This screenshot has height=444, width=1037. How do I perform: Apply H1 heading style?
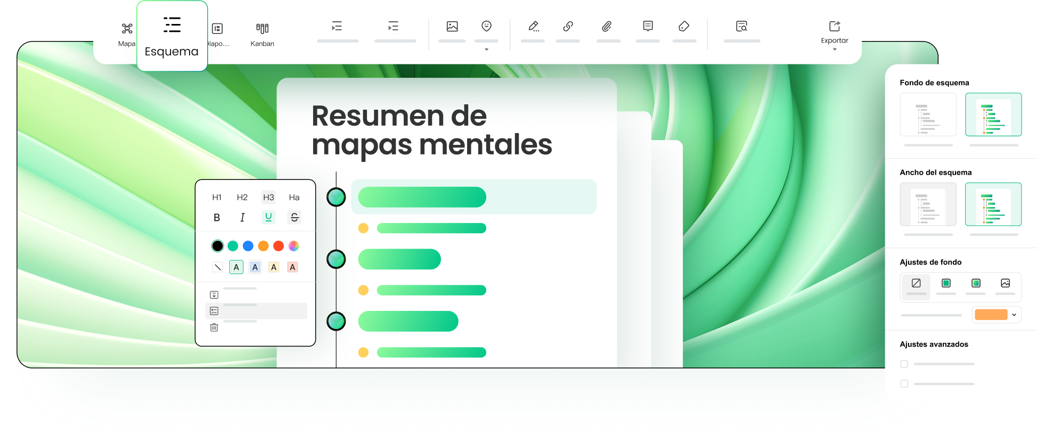click(217, 197)
